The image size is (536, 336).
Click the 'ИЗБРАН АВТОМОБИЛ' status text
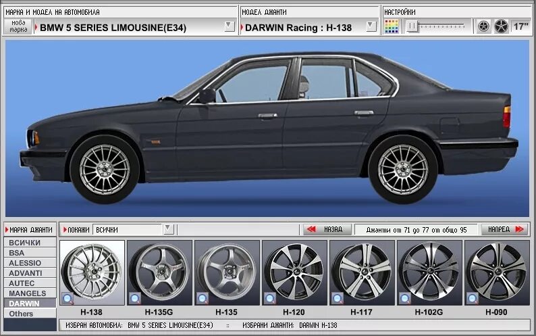[139, 325]
